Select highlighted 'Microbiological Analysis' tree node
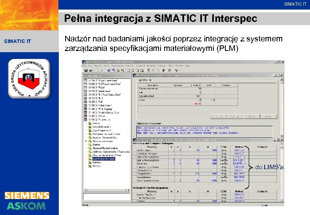Image resolution: width=310 pixels, height=215 pixels. click(x=104, y=159)
